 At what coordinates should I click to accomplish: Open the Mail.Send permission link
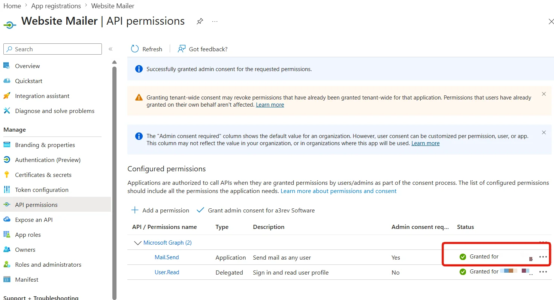(167, 257)
